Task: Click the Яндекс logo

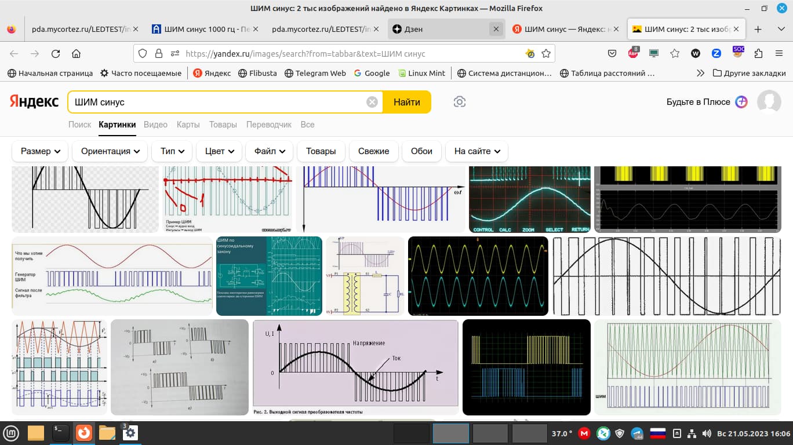Action: 34,101
